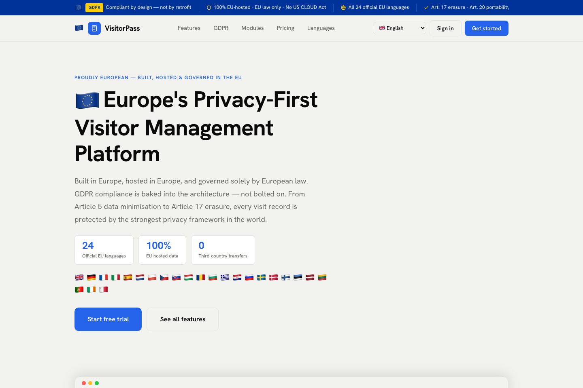Click the yellow dot in preview window
This screenshot has height=388, width=583.
90,383
